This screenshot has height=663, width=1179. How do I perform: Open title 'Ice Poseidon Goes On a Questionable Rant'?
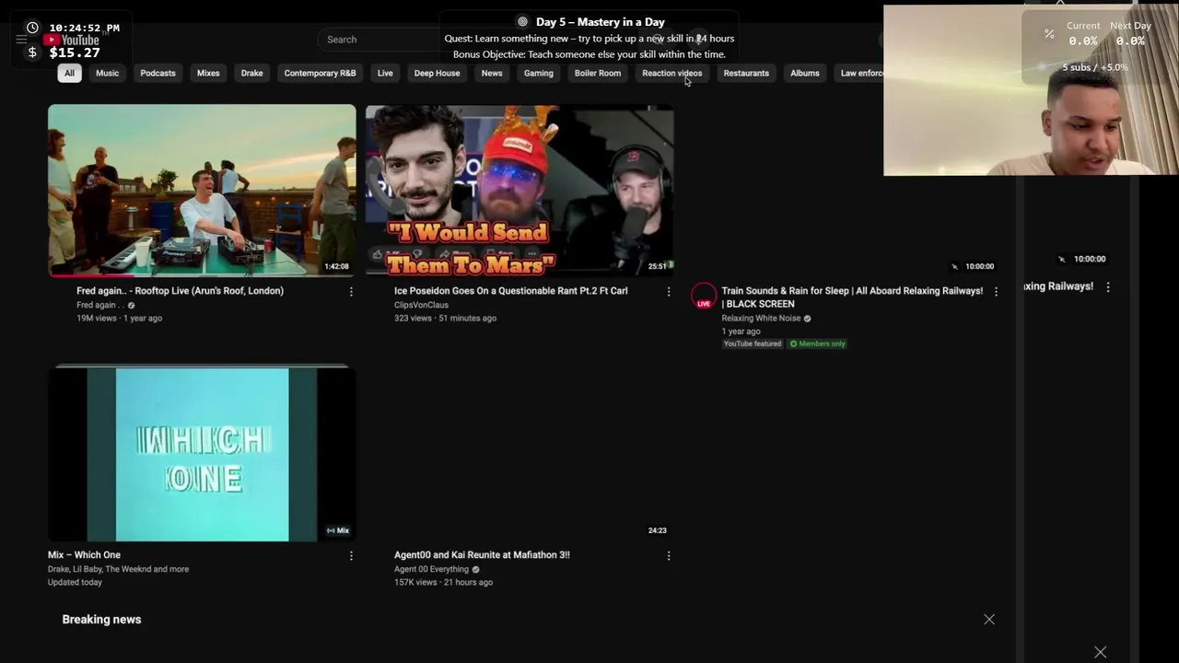click(x=511, y=291)
